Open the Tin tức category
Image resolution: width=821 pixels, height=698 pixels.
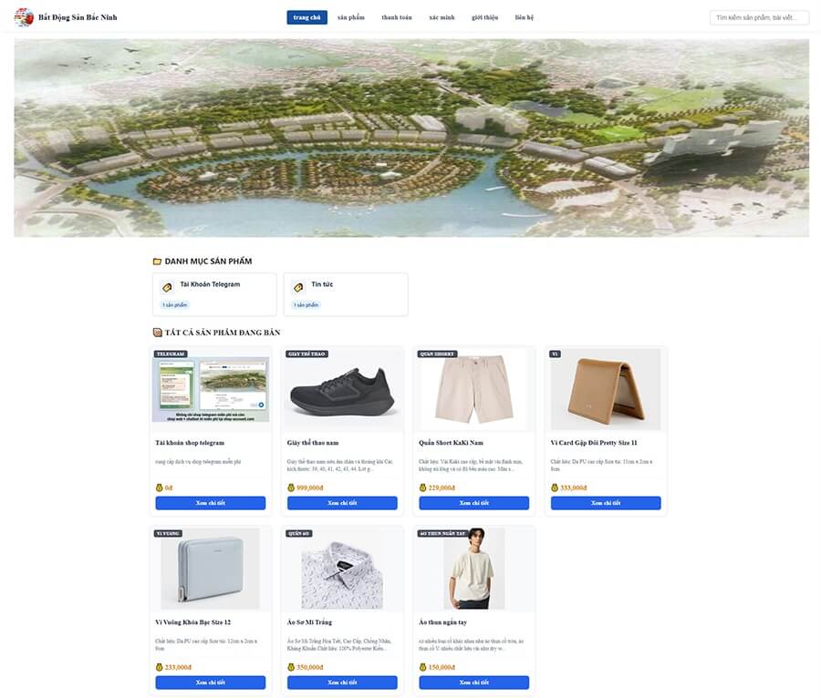point(346,294)
